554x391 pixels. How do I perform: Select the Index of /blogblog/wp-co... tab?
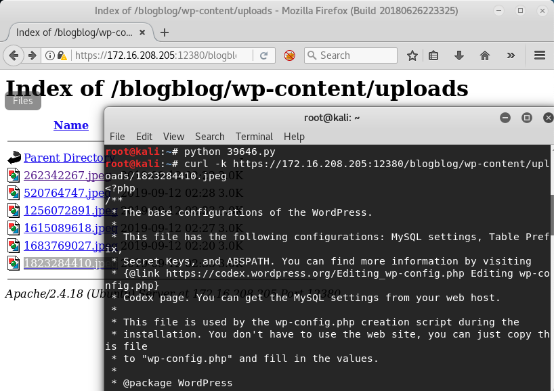[x=81, y=32]
